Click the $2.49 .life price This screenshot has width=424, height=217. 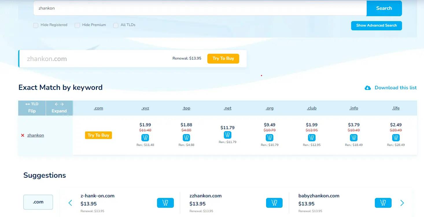[x=396, y=125]
